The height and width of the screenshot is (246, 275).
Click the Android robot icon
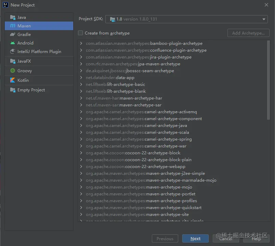click(13, 43)
